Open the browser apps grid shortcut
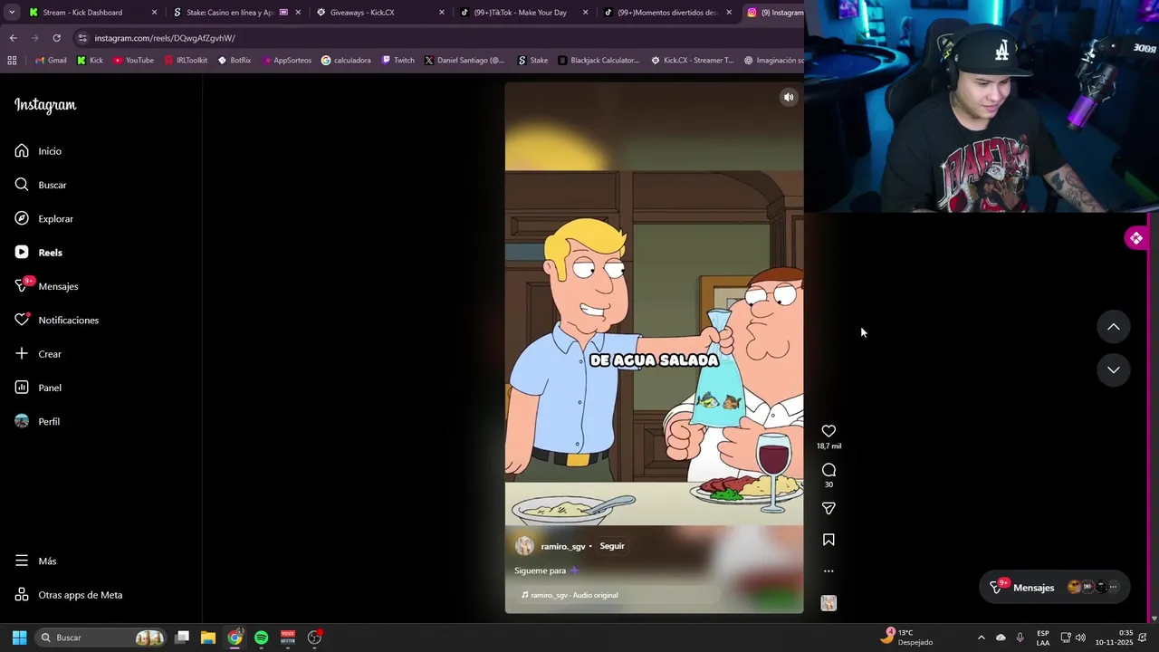 pos(12,61)
